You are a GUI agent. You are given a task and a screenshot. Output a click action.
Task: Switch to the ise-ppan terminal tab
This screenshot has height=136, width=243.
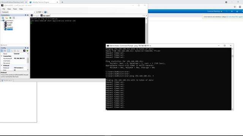coord(35,15)
